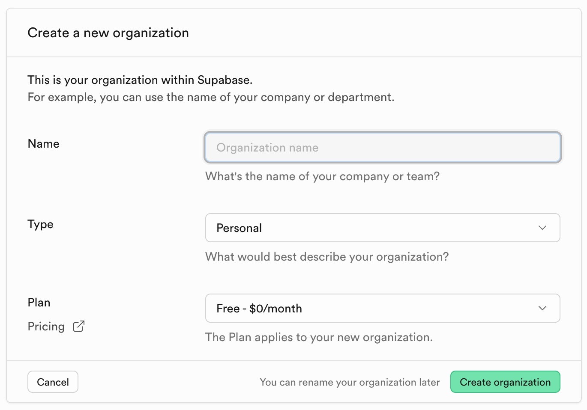Viewport: 587px width, 410px height.
Task: Click the word "department" in the description
Action: pos(359,97)
